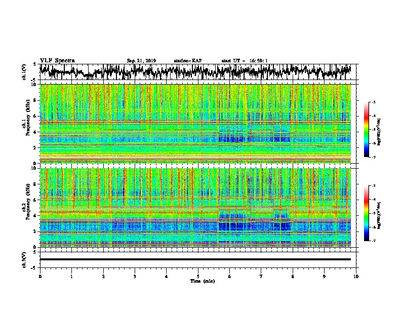The image size is (401, 310).
Task: Click the thick black ch.3 signal line
Action: [x=195, y=259]
